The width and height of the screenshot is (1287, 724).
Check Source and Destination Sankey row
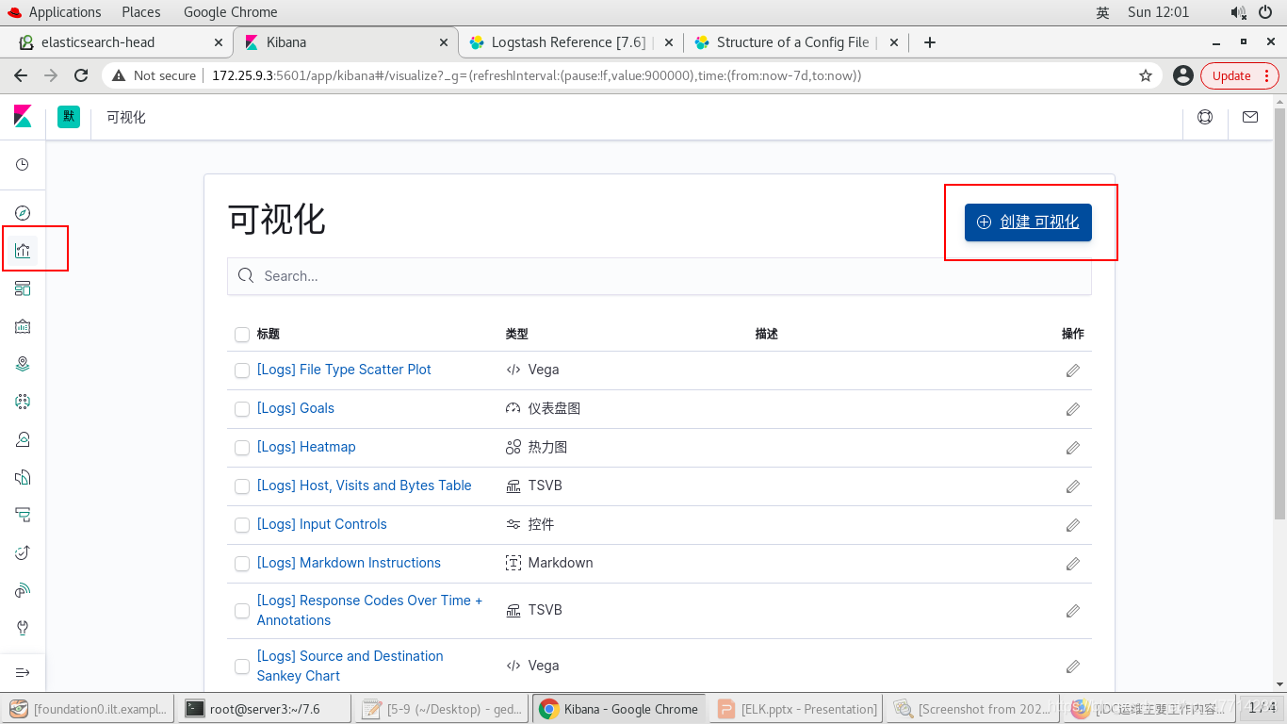242,666
